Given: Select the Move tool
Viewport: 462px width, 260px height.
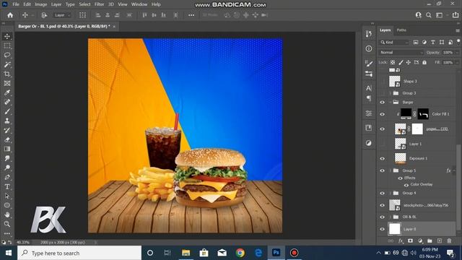Looking at the screenshot, I should coord(7,36).
